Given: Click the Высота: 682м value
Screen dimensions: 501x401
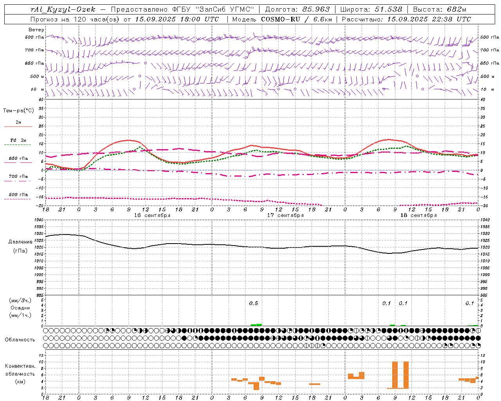Looking at the screenshot, I should tap(440, 9).
